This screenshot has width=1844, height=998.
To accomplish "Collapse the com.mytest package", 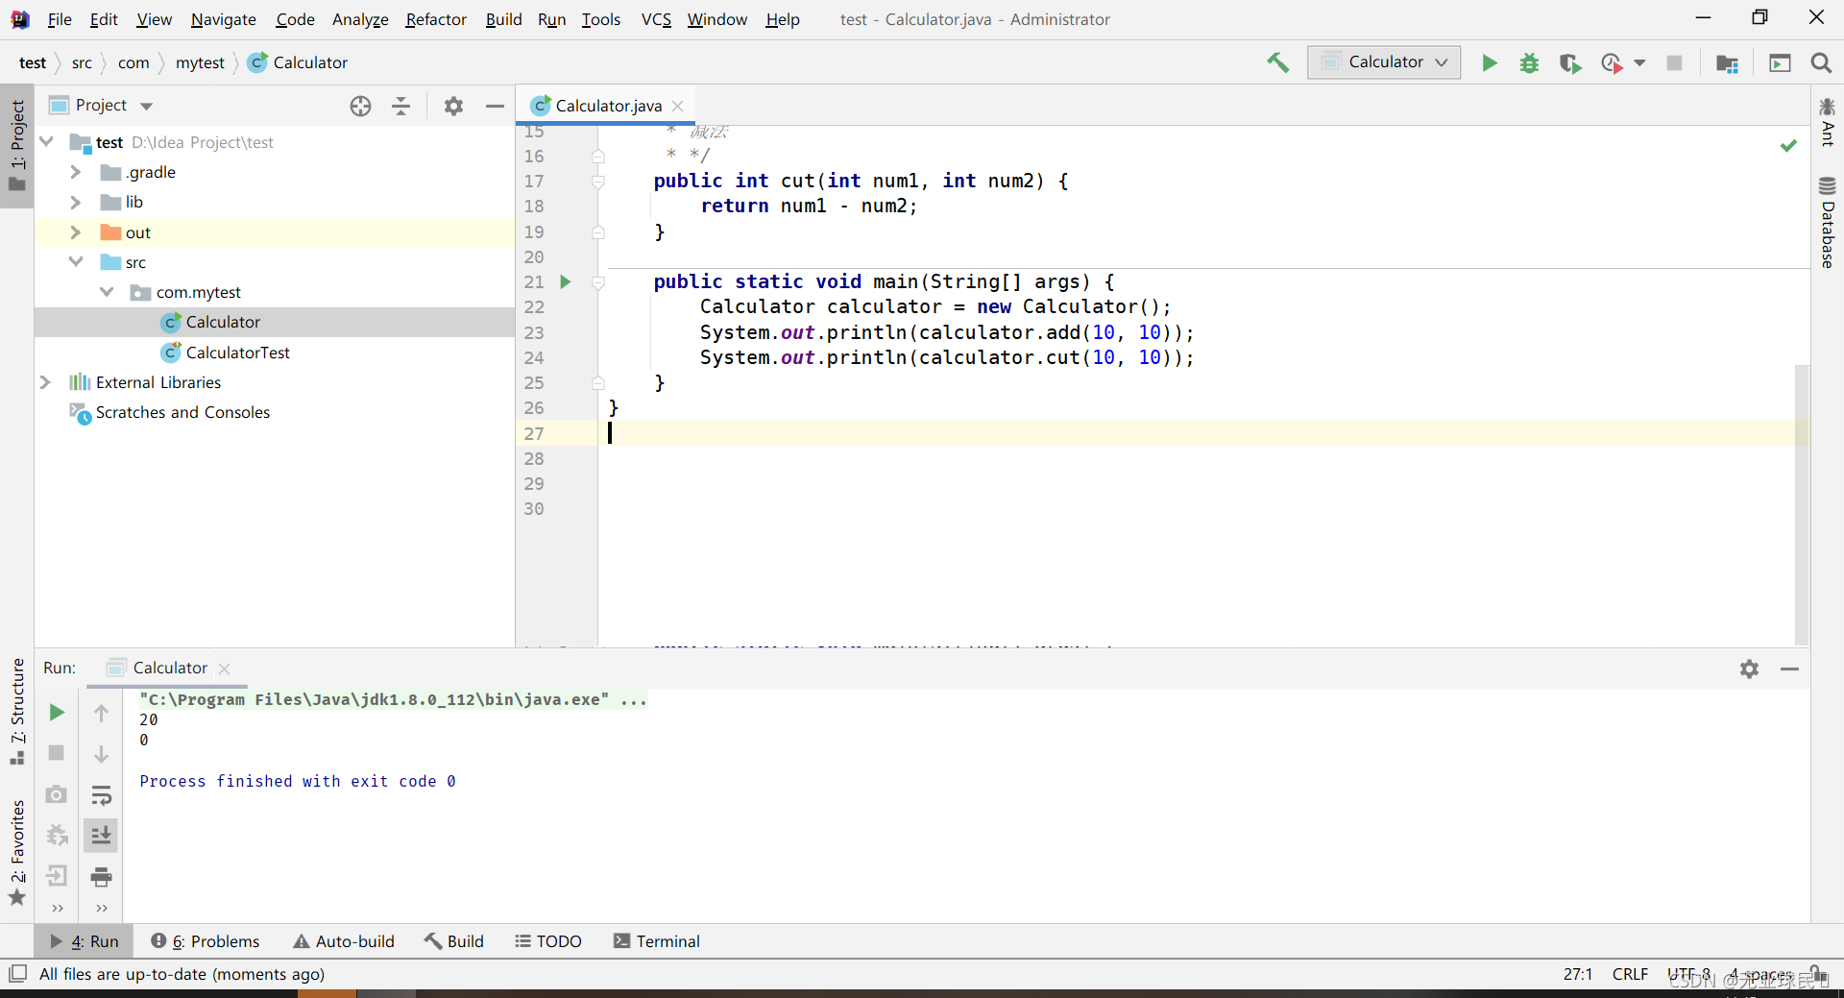I will (x=107, y=292).
